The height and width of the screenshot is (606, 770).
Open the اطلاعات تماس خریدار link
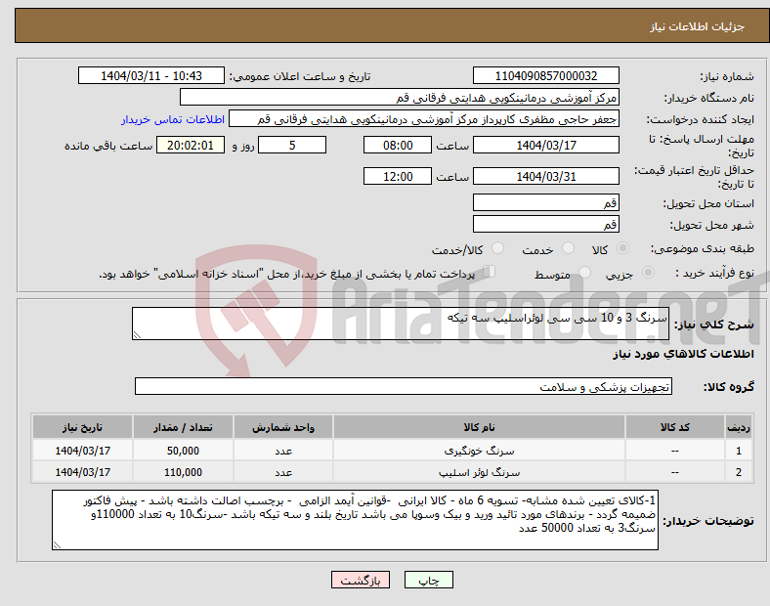click(x=173, y=119)
